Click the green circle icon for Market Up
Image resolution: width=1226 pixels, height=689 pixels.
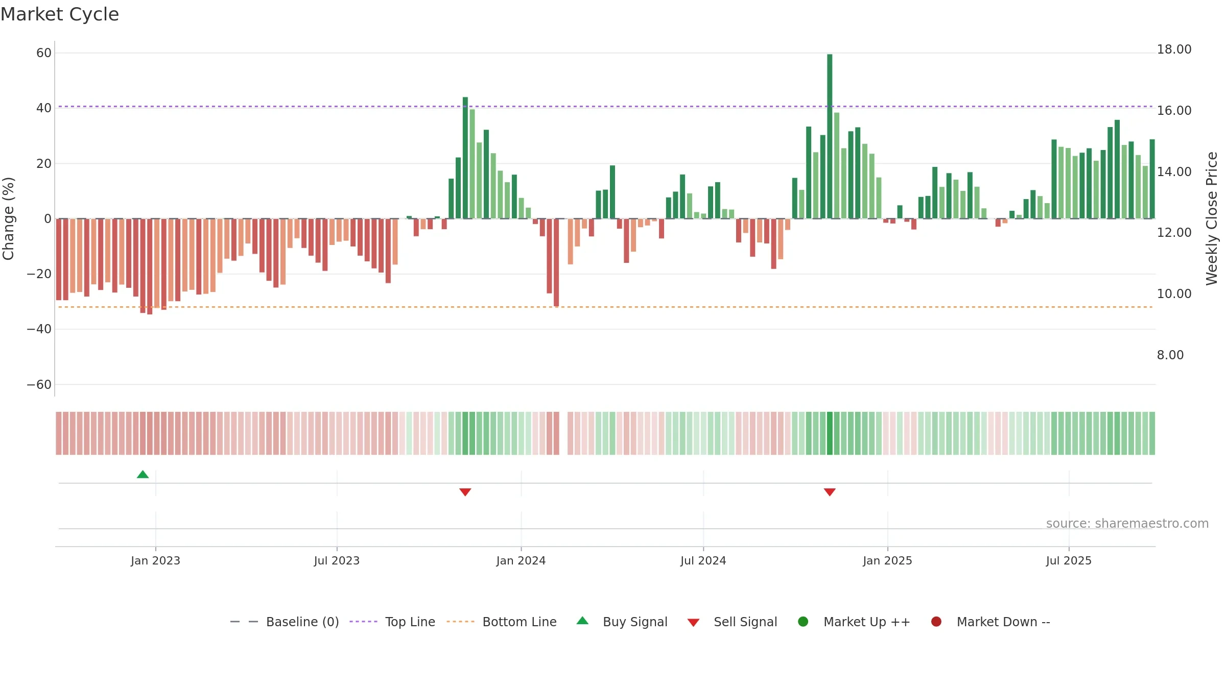[803, 622]
